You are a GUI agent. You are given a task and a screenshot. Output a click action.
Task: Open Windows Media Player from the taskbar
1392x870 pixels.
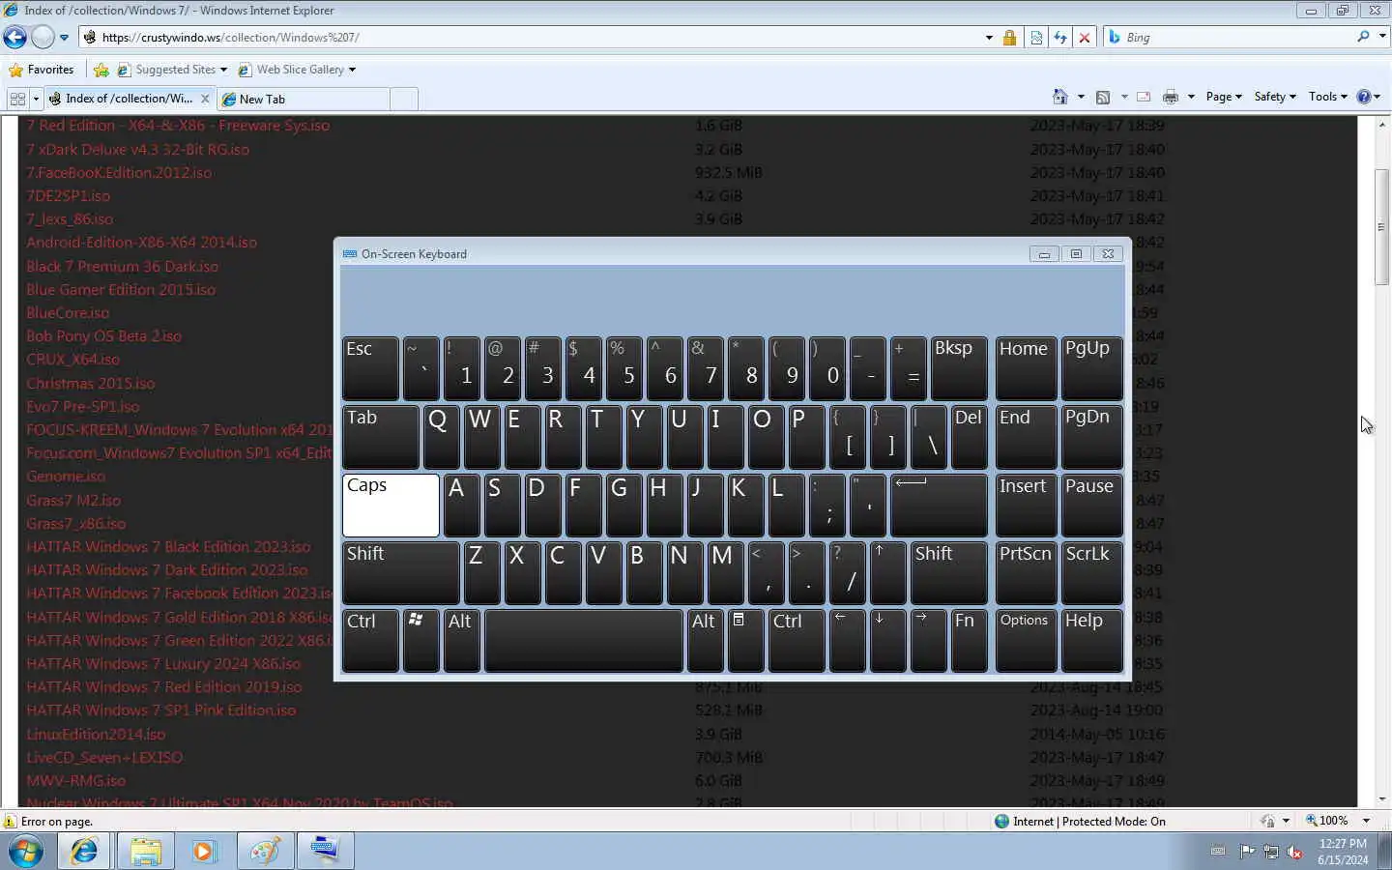(204, 851)
